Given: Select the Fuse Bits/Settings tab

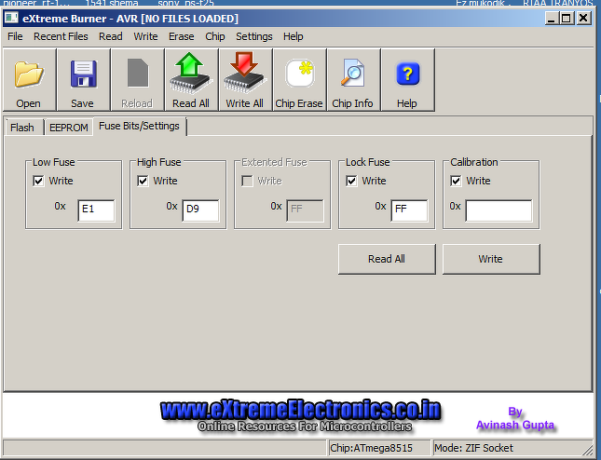Looking at the screenshot, I should [139, 126].
